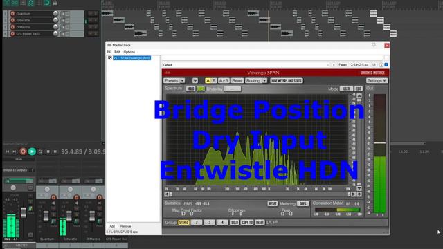Screen dimensions: 443x249
Task: Click the right arrow of the frequency scrollbar
Action: pyautogui.click(x=354, y=194)
